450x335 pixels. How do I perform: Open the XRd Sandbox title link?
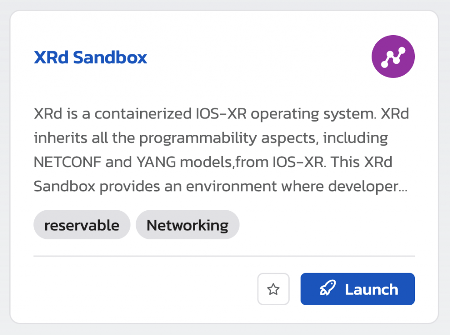coord(91,57)
